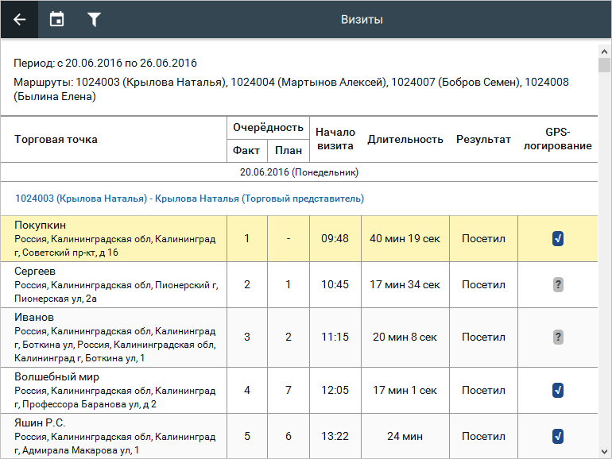The image size is (612, 459).
Task: Click the Длительность column header
Action: pyautogui.click(x=405, y=140)
